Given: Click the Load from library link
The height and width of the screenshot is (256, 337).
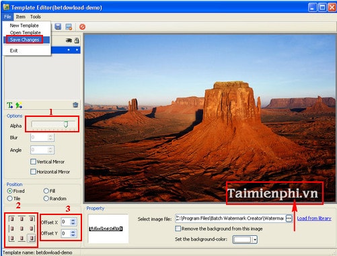Looking at the screenshot, I should point(314,218).
